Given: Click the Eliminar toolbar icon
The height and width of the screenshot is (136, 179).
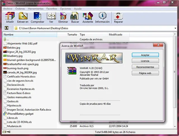Looking at the screenshot, I should [63, 17].
